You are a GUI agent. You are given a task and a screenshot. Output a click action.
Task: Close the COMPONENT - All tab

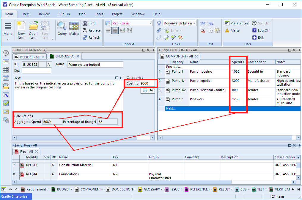(x=196, y=56)
